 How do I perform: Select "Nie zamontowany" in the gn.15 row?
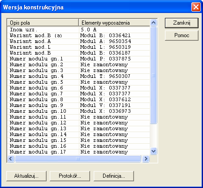(114, 140)
